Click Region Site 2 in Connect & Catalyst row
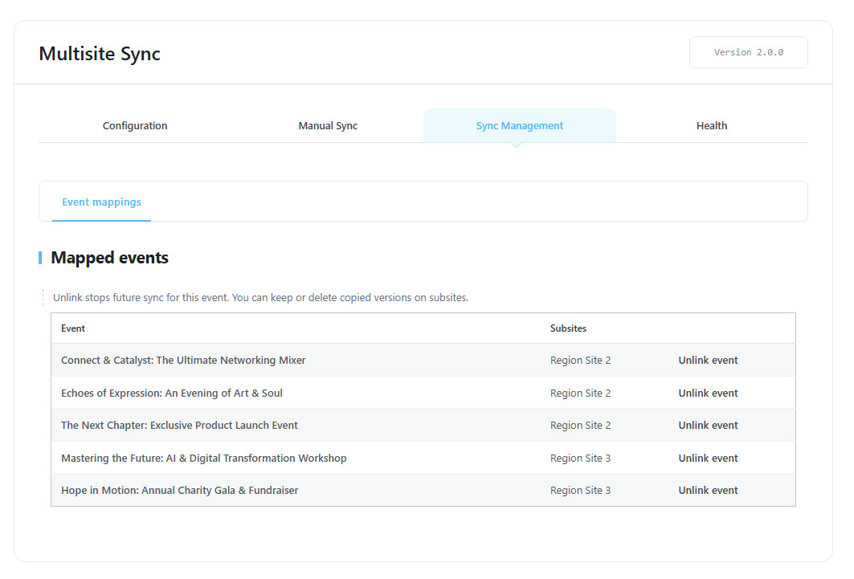Image resolution: width=854 pixels, height=579 pixels. pyautogui.click(x=580, y=361)
